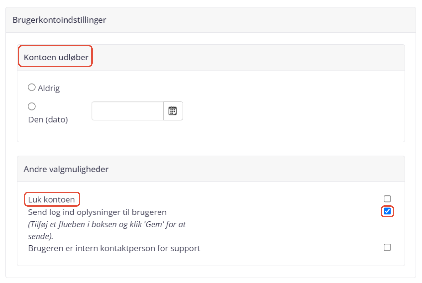The image size is (422, 283).
Task: Click the Den (dato) label text
Action: [48, 120]
